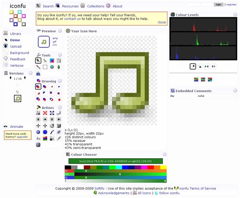Step versions down with the arrow
240x198 pixels.
[x=25, y=78]
